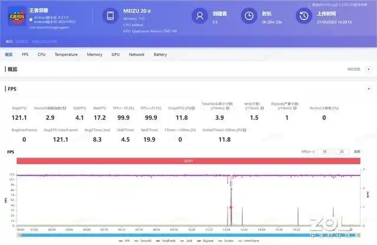Viewport: 377px width, 245px height.
Task: Click the blue timeline range slider below chart
Action: [x=188, y=234]
